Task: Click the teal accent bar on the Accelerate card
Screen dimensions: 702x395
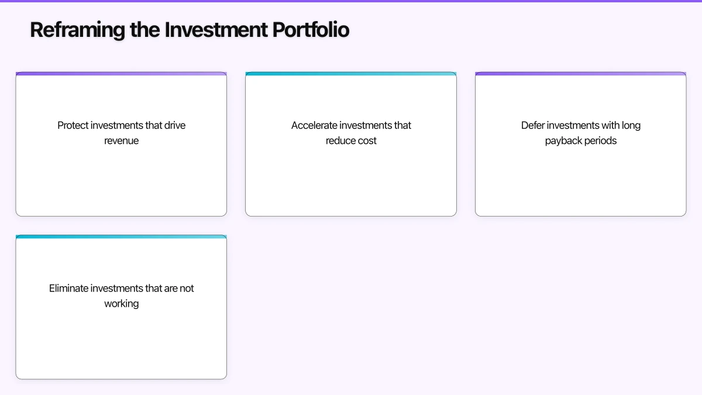Action: pos(351,74)
